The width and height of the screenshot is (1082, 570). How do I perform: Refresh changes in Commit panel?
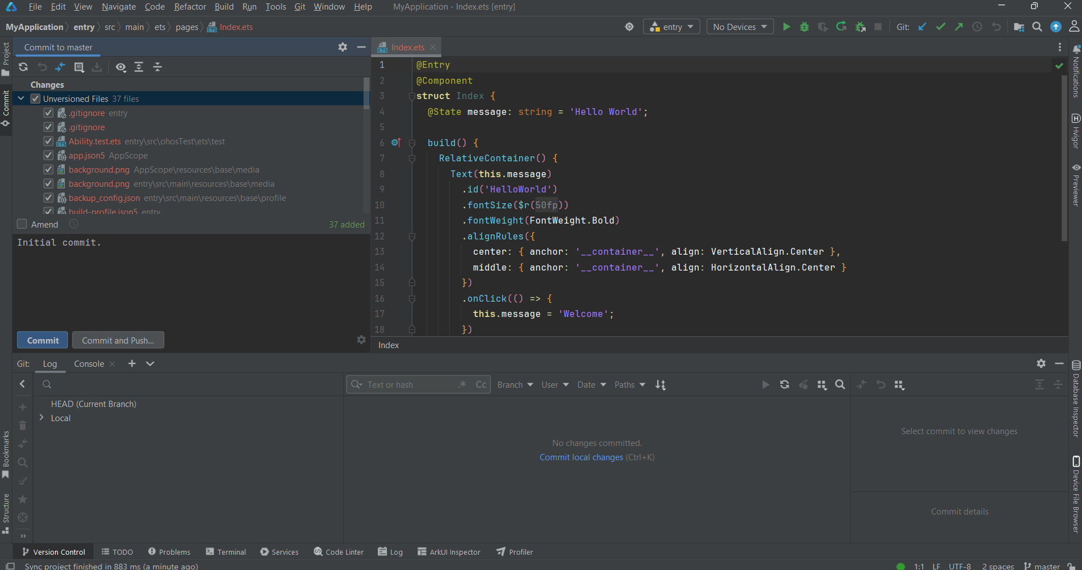[23, 67]
